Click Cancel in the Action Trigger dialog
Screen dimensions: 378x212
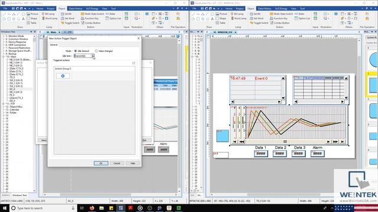point(117,163)
